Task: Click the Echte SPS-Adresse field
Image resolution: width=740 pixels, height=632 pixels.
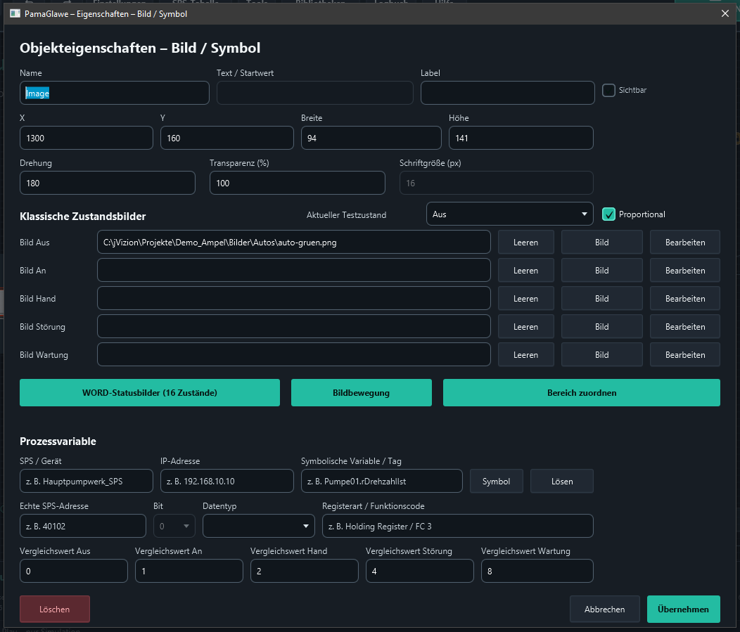Action: coord(82,526)
